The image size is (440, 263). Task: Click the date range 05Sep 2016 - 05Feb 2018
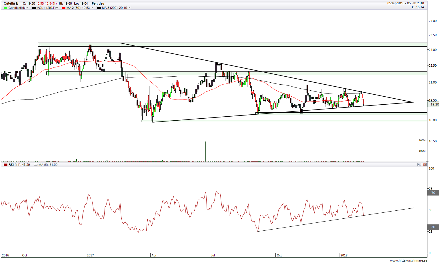pos(405,3)
